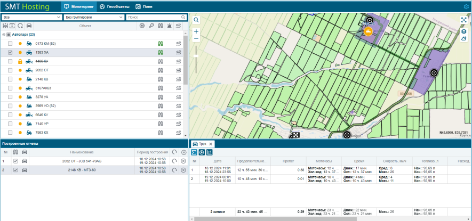Open the Поля tab

144,7
